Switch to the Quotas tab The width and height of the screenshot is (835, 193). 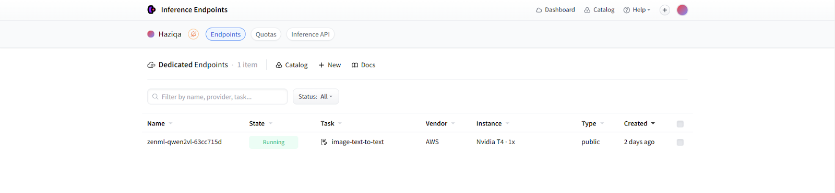click(266, 34)
